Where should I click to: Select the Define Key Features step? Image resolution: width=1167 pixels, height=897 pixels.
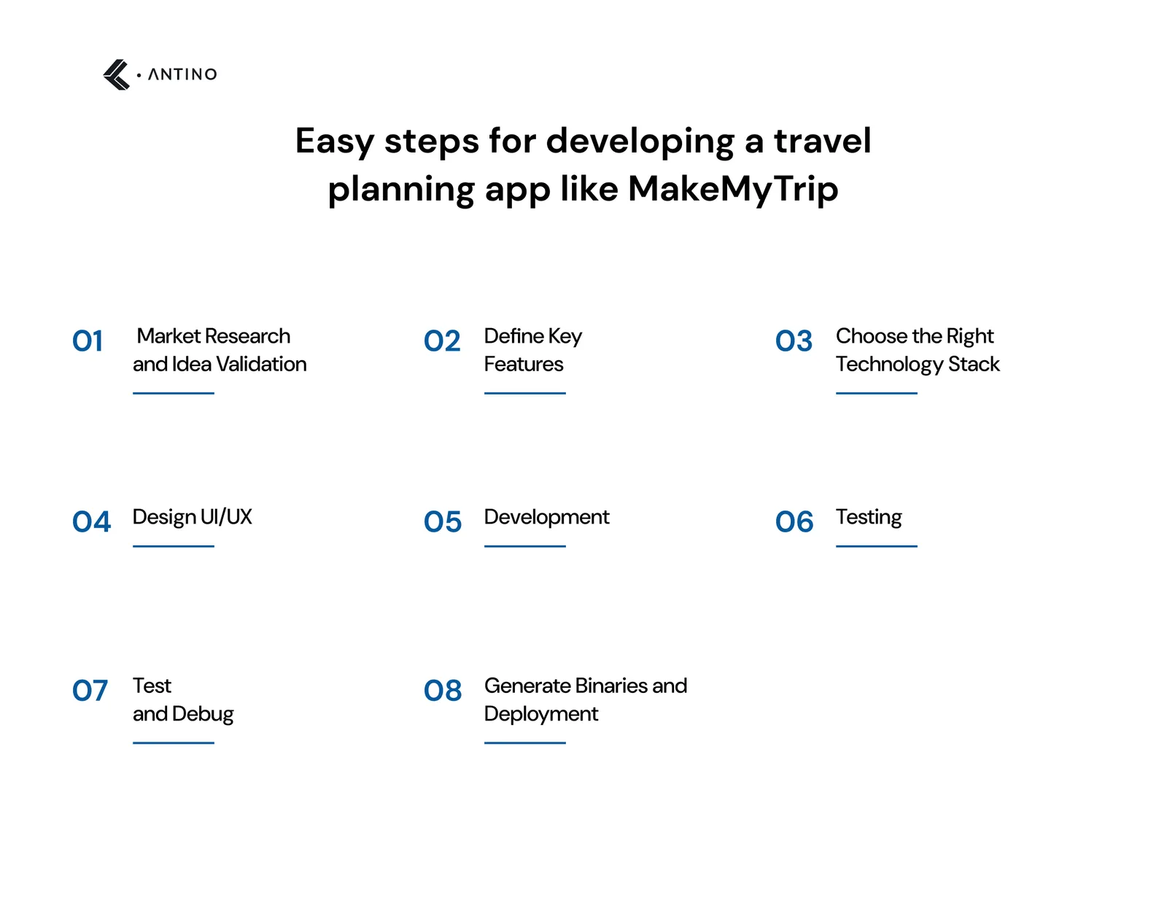[x=533, y=350]
